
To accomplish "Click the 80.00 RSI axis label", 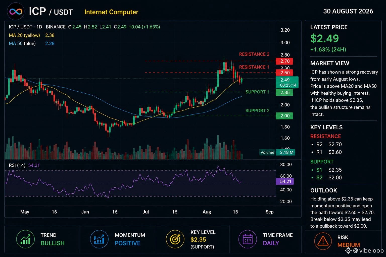I will (286, 165).
